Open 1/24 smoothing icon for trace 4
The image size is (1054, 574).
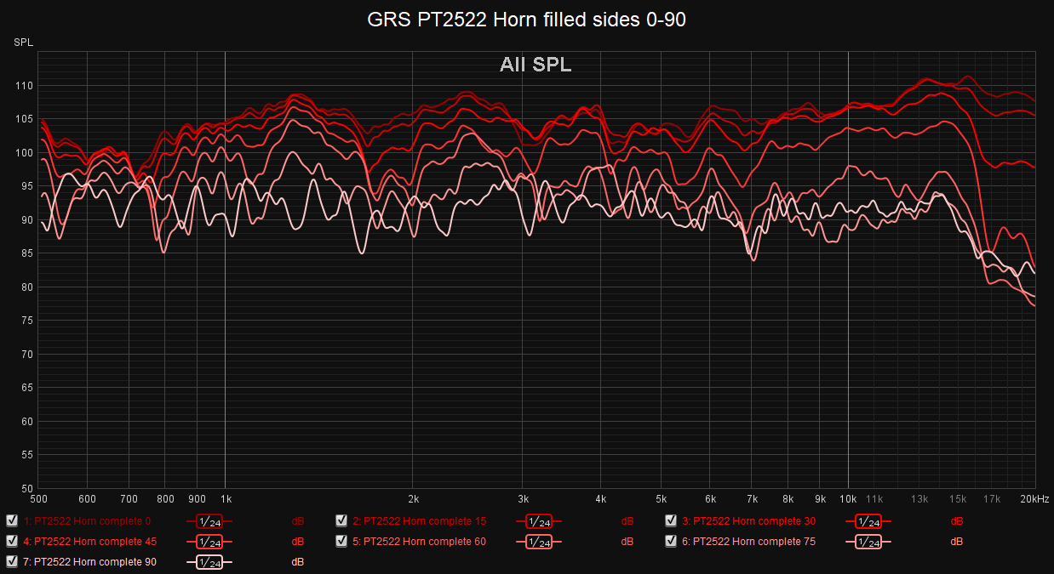[209, 542]
